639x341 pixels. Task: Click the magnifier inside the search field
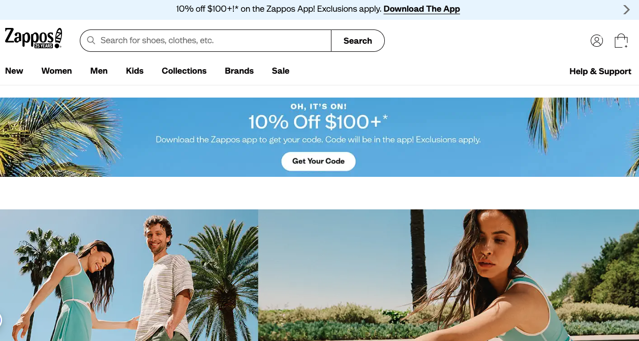tap(91, 40)
